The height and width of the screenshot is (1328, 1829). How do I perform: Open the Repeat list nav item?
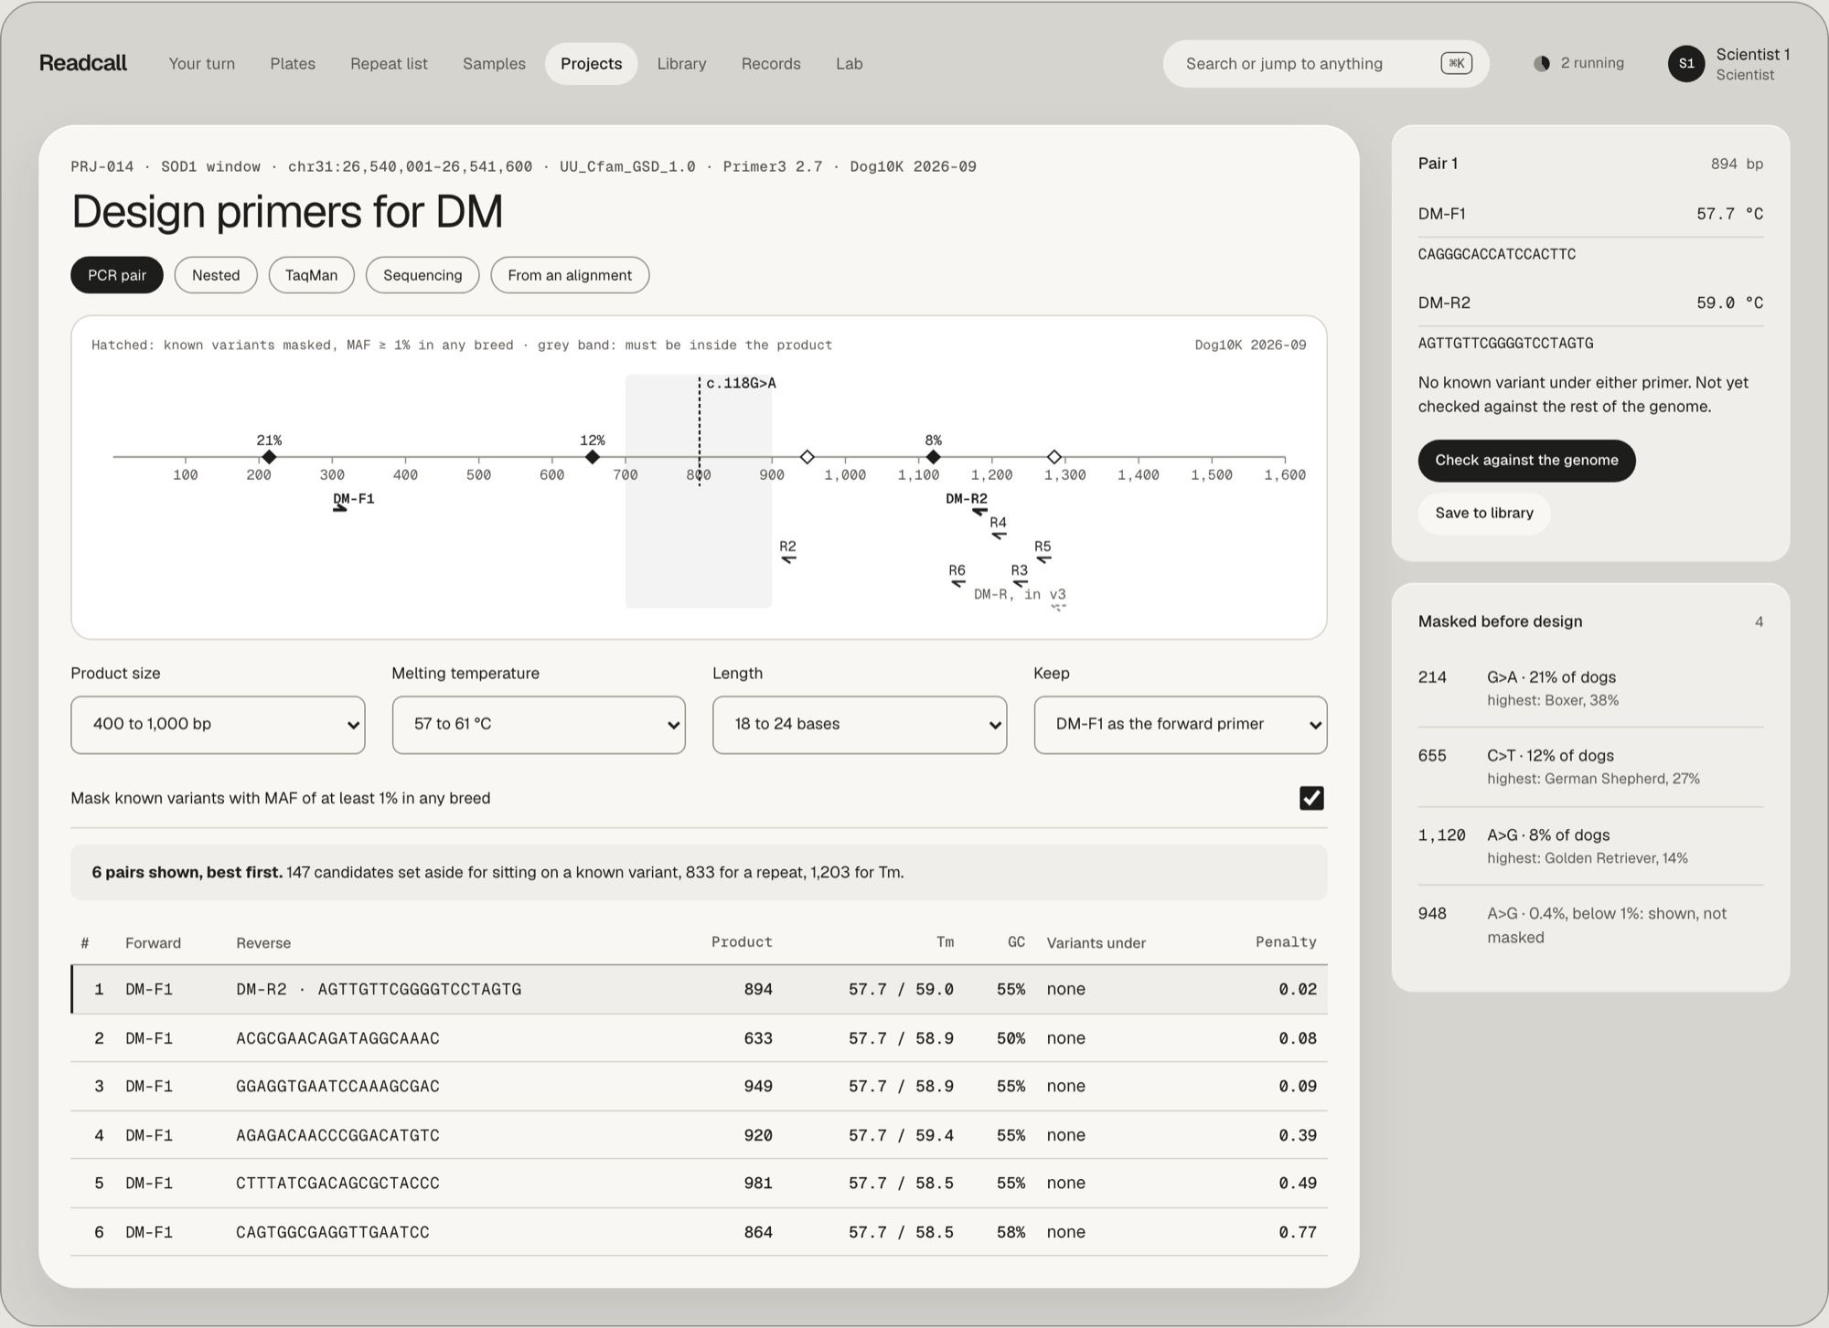click(x=389, y=64)
